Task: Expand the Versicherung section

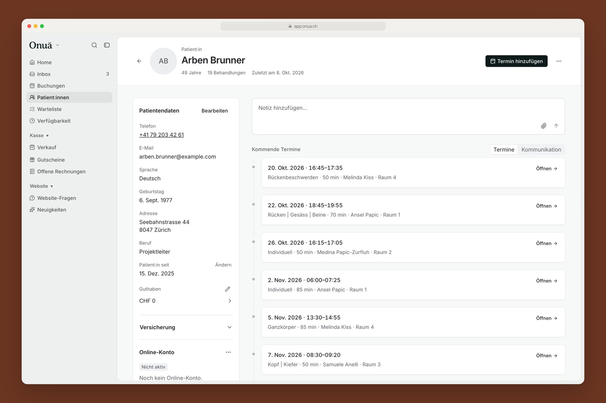Action: pyautogui.click(x=186, y=327)
